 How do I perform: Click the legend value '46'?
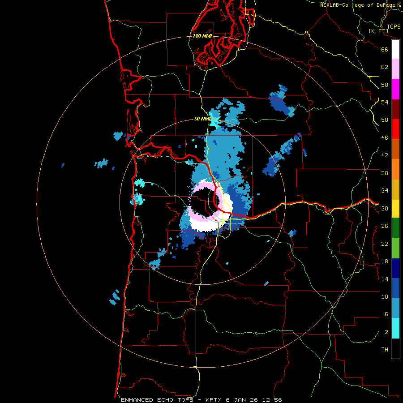pyautogui.click(x=385, y=138)
